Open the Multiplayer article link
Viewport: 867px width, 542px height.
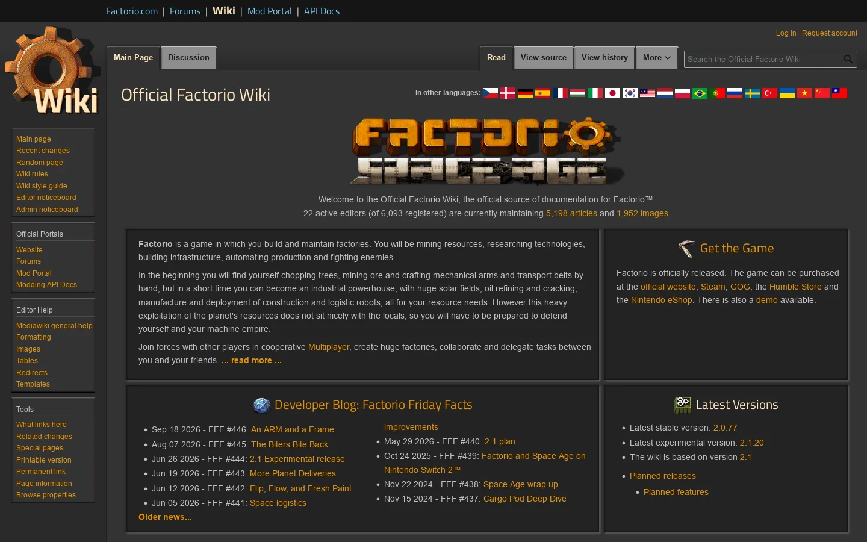(x=329, y=347)
